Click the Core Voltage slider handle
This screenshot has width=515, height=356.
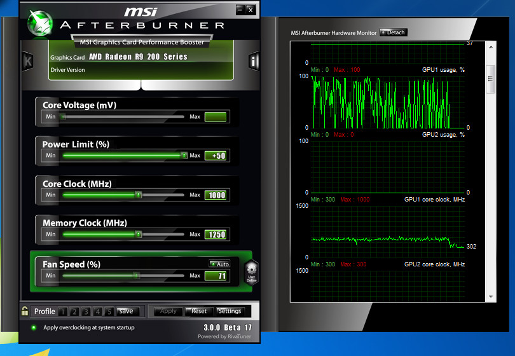pos(63,116)
